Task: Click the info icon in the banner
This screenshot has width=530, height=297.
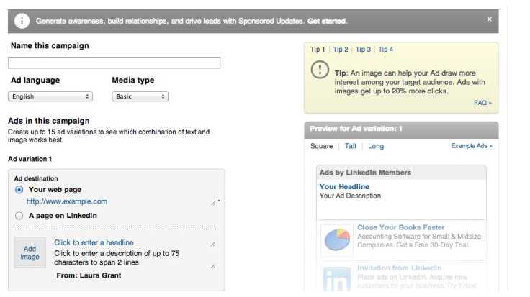Action: [22, 21]
